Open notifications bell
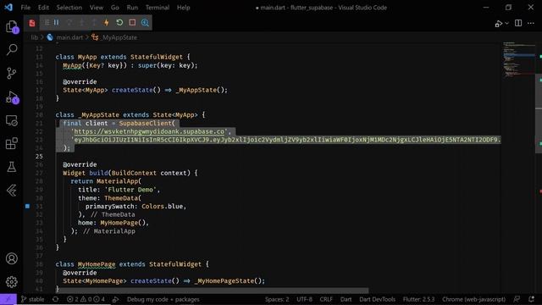542x305 pixels. pyautogui.click(x=531, y=299)
